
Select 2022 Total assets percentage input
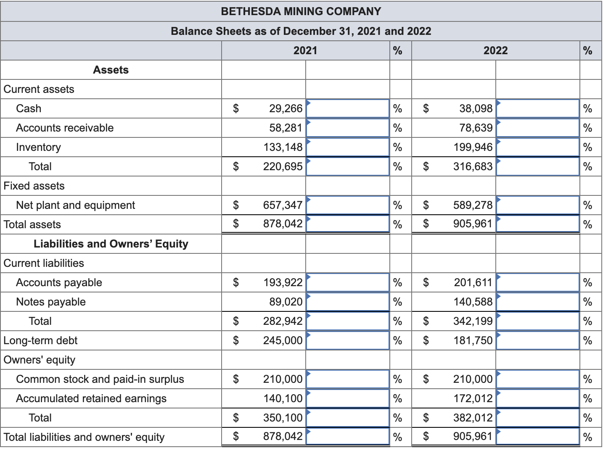point(538,224)
